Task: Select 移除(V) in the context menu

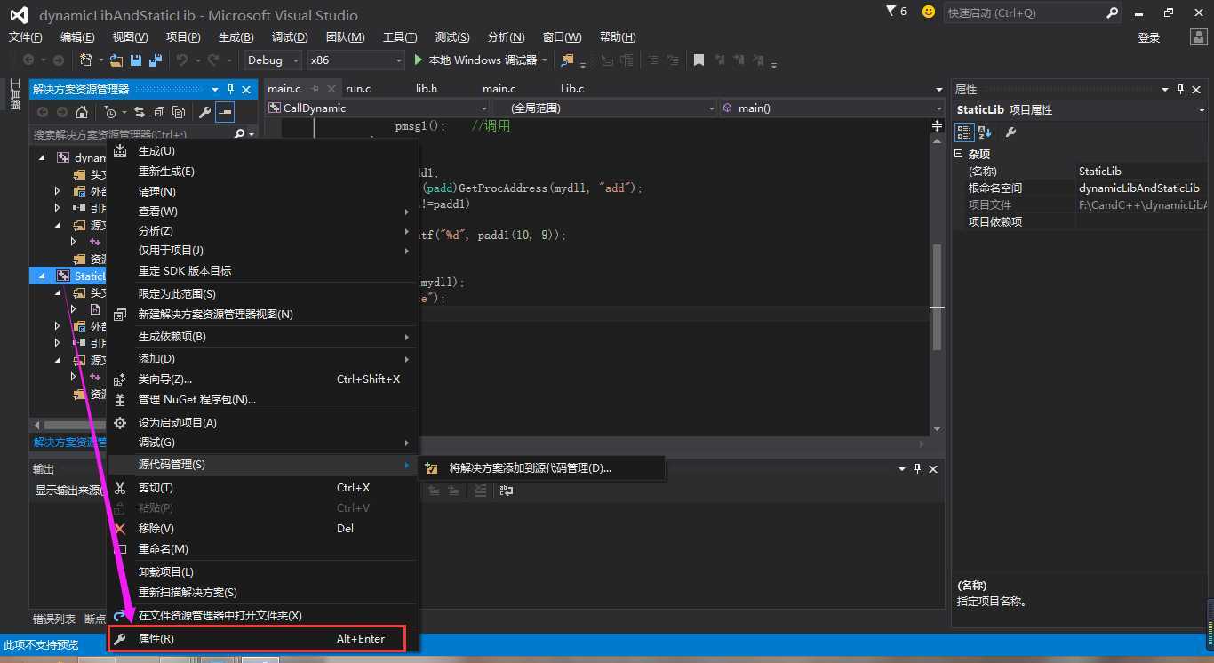Action: point(262,528)
